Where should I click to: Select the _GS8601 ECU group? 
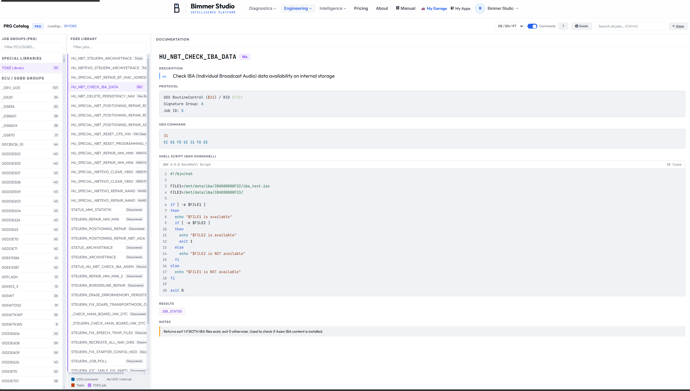click(31, 116)
